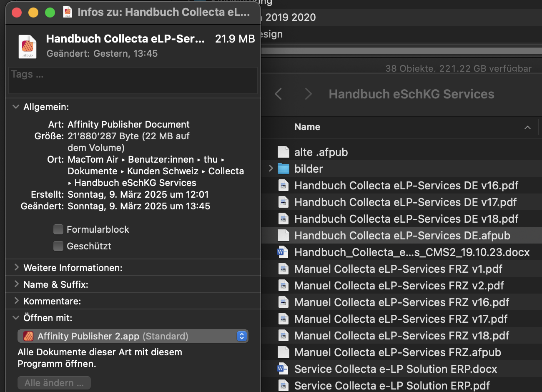
Task: Click the PDF icon of Manuel FRZ v2.pdf
Action: (x=284, y=286)
